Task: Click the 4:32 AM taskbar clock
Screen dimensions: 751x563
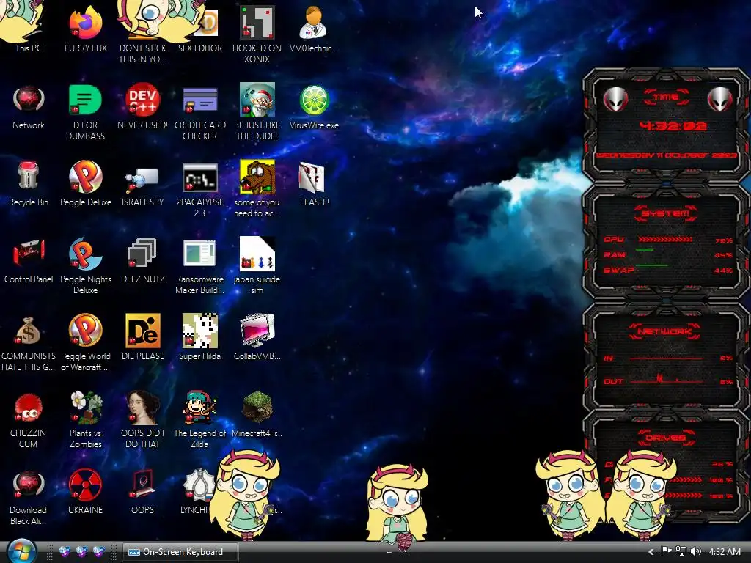Action: [x=725, y=552]
